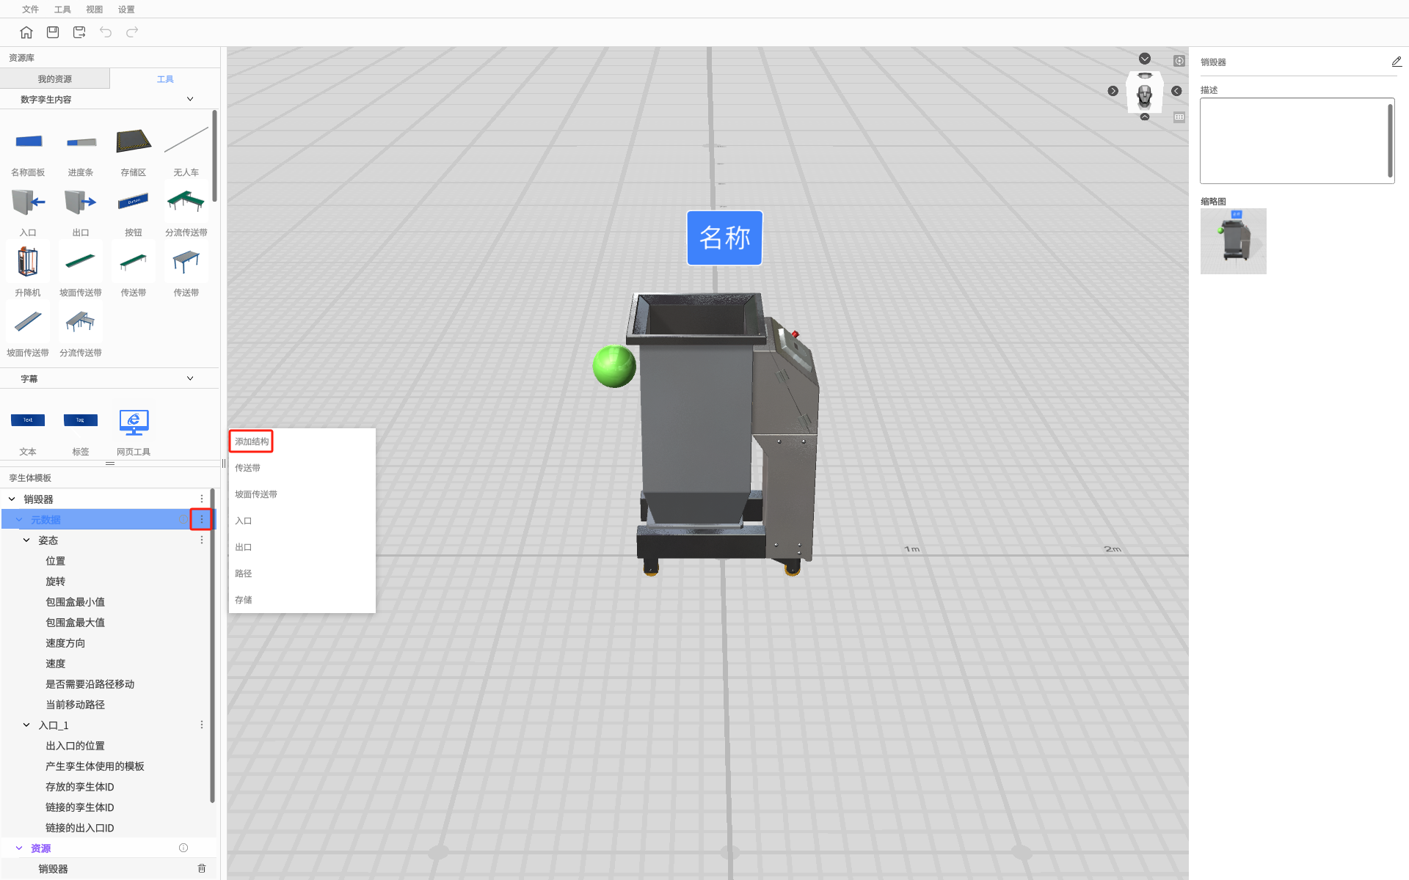Collapse the 数字孪生内容 section
Viewport: 1409px width, 880px height.
coord(190,99)
